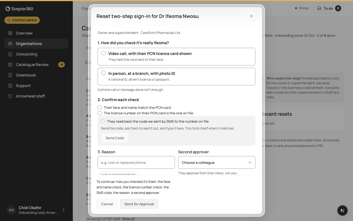Viewport: 353px width, 221px height.
Task: Click the Catalogue Review 18 count badge
Action: [61, 65]
